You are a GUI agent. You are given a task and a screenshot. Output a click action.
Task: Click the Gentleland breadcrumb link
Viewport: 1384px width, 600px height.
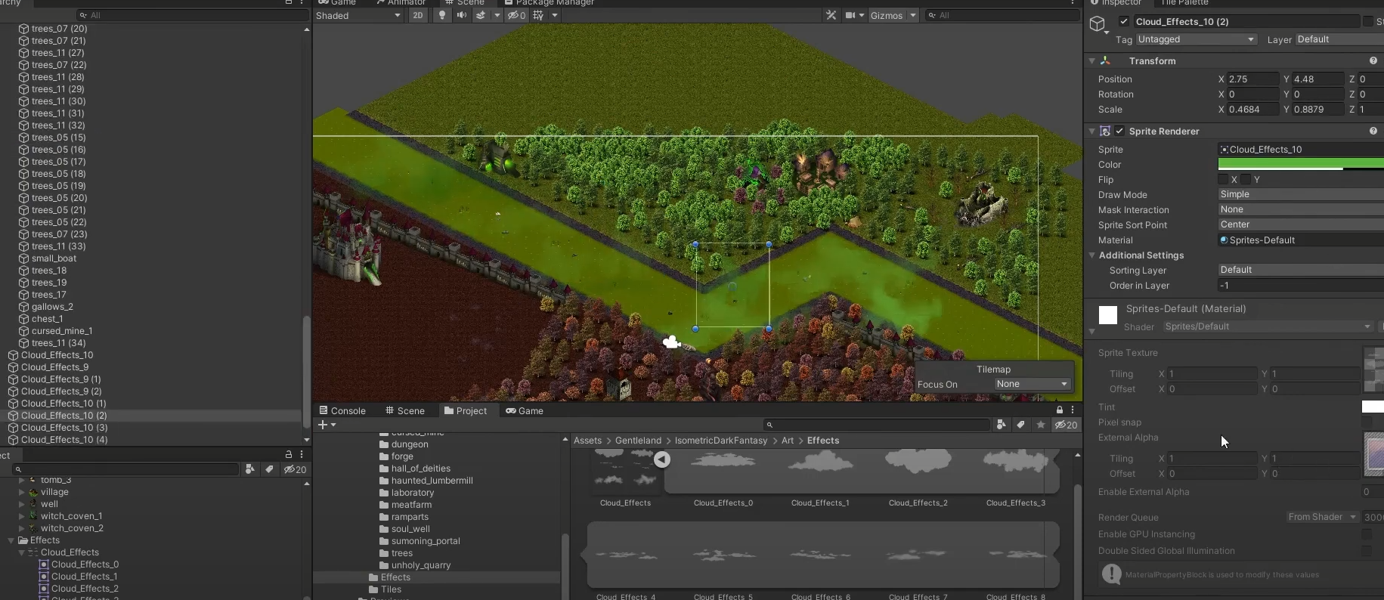638,441
